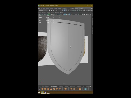This screenshot has width=131, height=98.
Task: Select by object type mode icon
Action: pyautogui.click(x=65, y=10)
